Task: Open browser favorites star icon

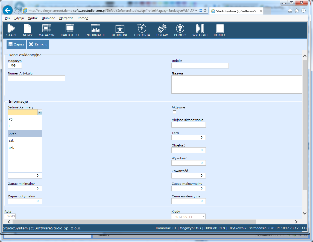Action: coord(297,11)
